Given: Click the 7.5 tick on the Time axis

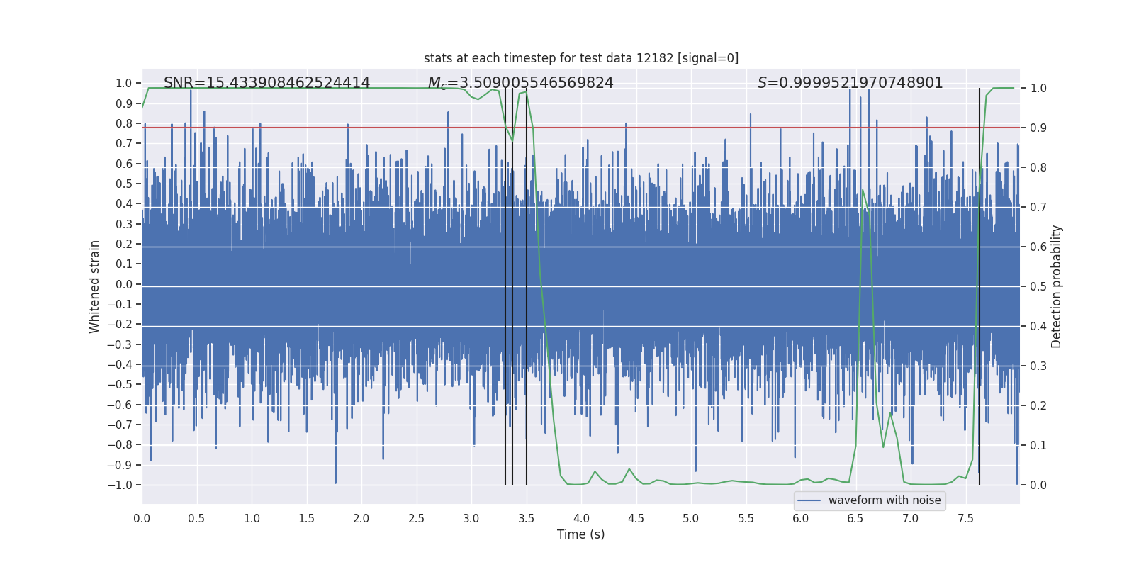Looking at the screenshot, I should pyautogui.click(x=965, y=519).
